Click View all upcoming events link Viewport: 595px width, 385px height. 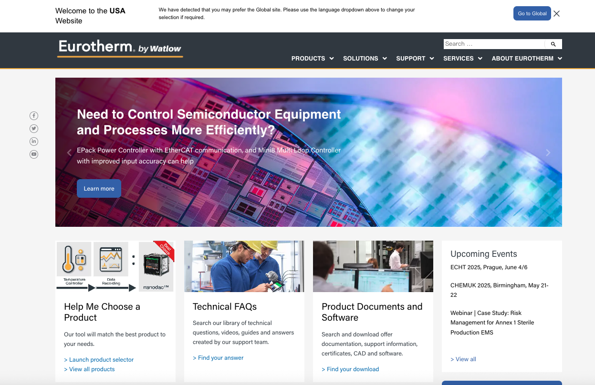(x=463, y=359)
